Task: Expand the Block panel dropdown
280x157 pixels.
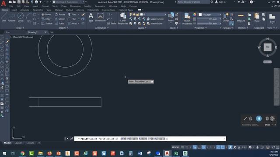Action: (x=174, y=28)
